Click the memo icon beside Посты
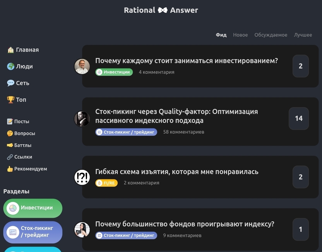The image size is (322, 252). [x=10, y=121]
